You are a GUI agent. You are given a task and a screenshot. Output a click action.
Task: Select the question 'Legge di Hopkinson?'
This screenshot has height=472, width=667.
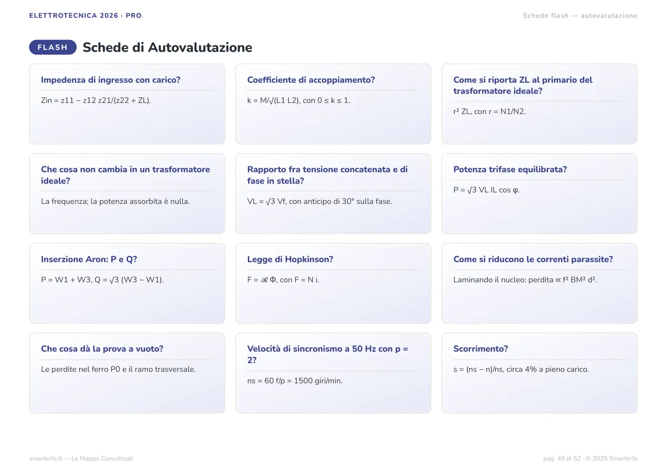click(290, 260)
